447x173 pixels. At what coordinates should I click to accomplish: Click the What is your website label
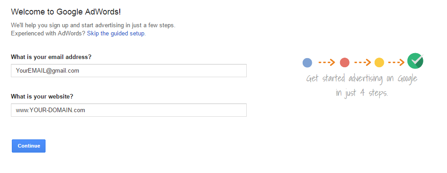[x=42, y=96]
